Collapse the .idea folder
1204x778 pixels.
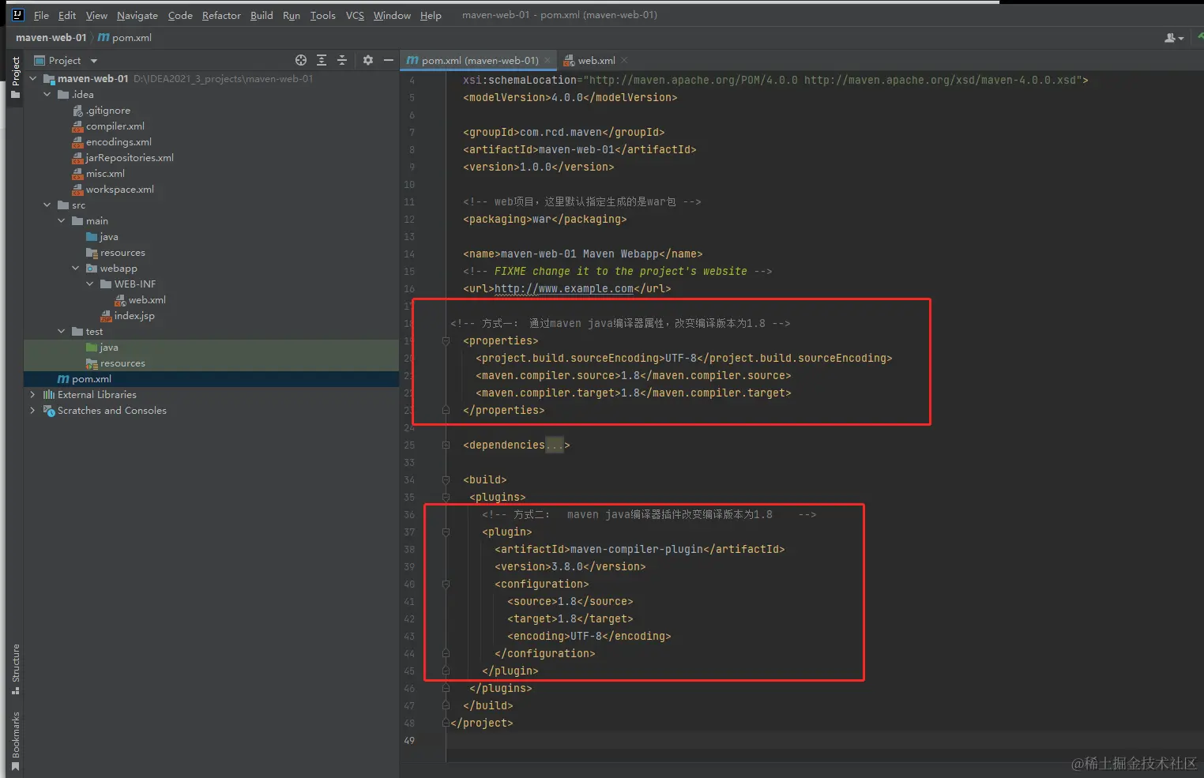[47, 94]
